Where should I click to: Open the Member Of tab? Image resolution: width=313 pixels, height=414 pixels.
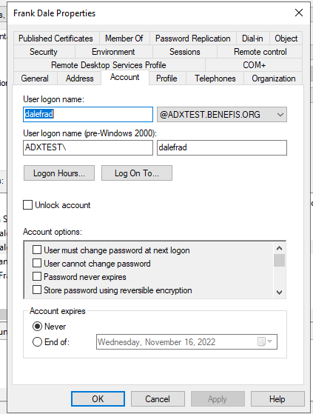click(124, 39)
